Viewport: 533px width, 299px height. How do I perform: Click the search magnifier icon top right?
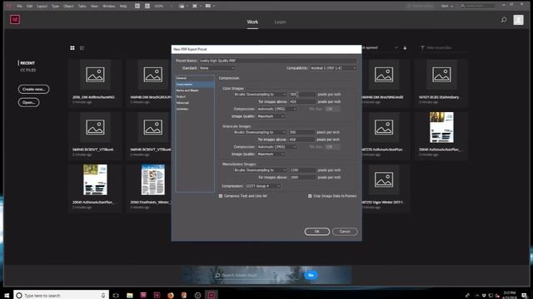click(x=504, y=20)
